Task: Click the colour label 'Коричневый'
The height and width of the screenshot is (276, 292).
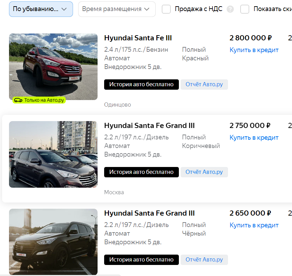Action: point(201,146)
